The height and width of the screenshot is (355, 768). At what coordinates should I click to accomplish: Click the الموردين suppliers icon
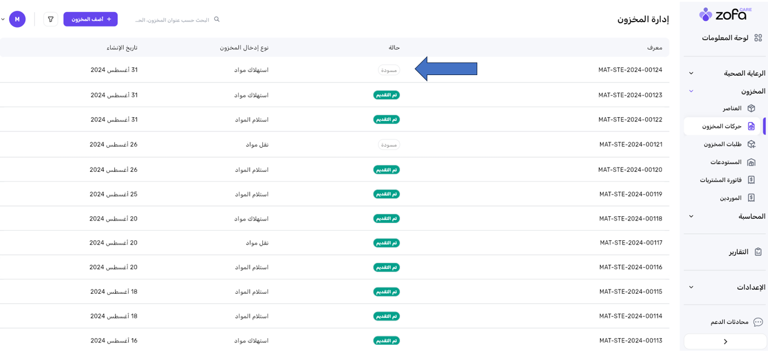(751, 198)
